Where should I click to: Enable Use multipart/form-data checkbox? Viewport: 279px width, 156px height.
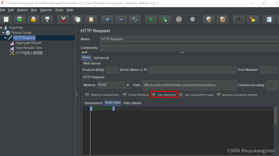[181, 95]
